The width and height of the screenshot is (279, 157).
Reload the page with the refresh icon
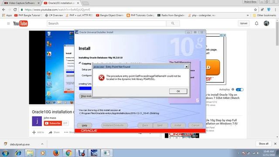15,10
